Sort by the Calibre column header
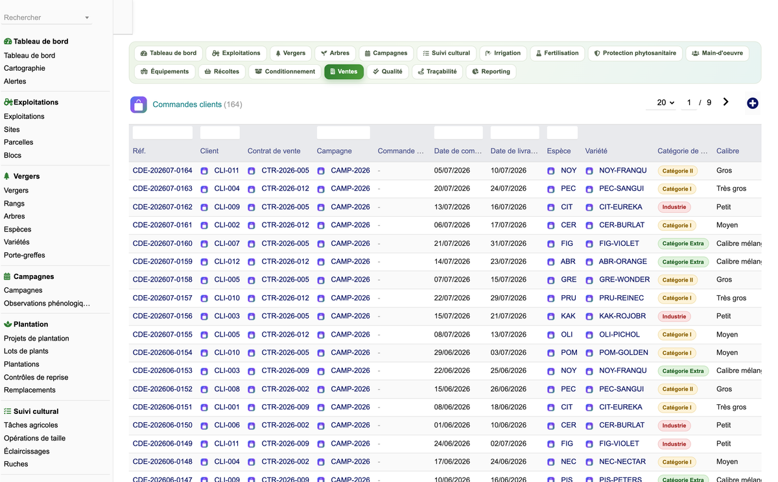 [x=727, y=151]
